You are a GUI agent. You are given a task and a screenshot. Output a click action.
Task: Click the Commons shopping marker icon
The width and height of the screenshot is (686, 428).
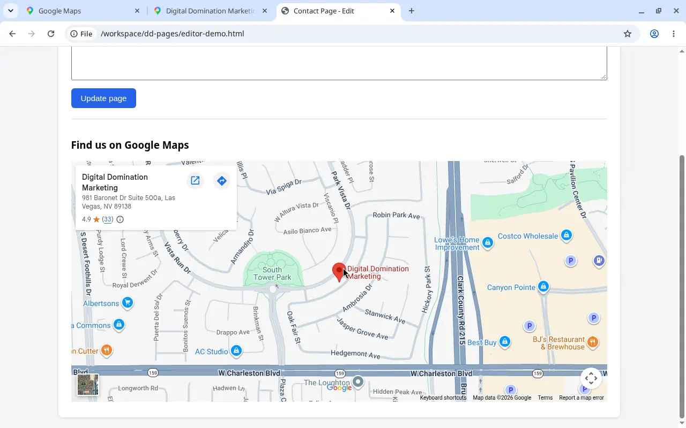[x=119, y=325]
